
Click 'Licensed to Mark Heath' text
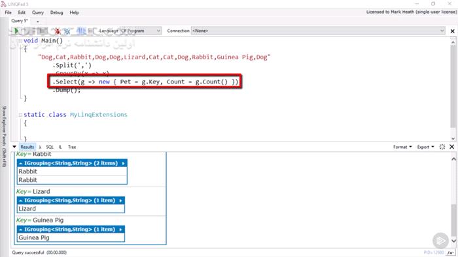click(412, 12)
